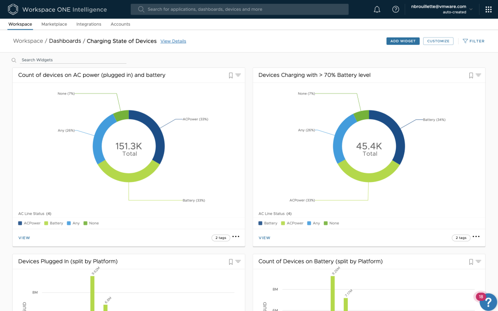Open the floating help chat bubble
Image resolution: width=498 pixels, height=311 pixels.
coord(488,302)
